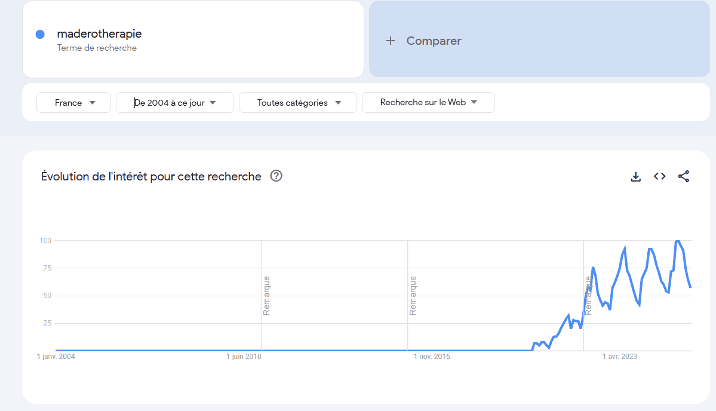
Task: Click the "Terme de recherche" subtitle
Action: pyautogui.click(x=97, y=48)
